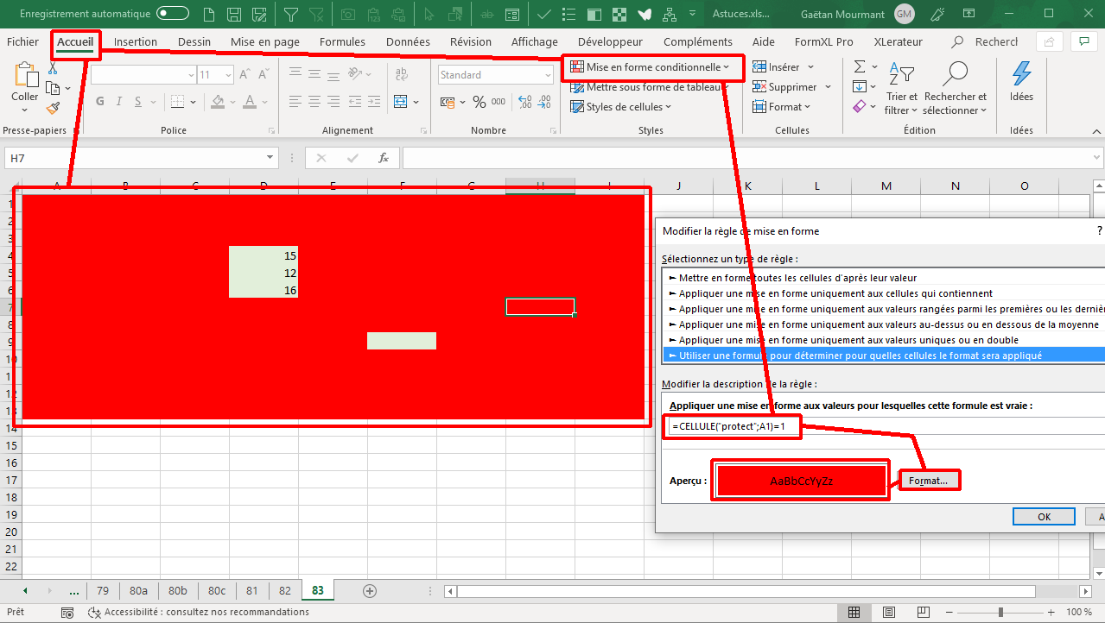This screenshot has height=623, width=1105.
Task: Switch to sheet tab 82
Action: click(x=285, y=591)
